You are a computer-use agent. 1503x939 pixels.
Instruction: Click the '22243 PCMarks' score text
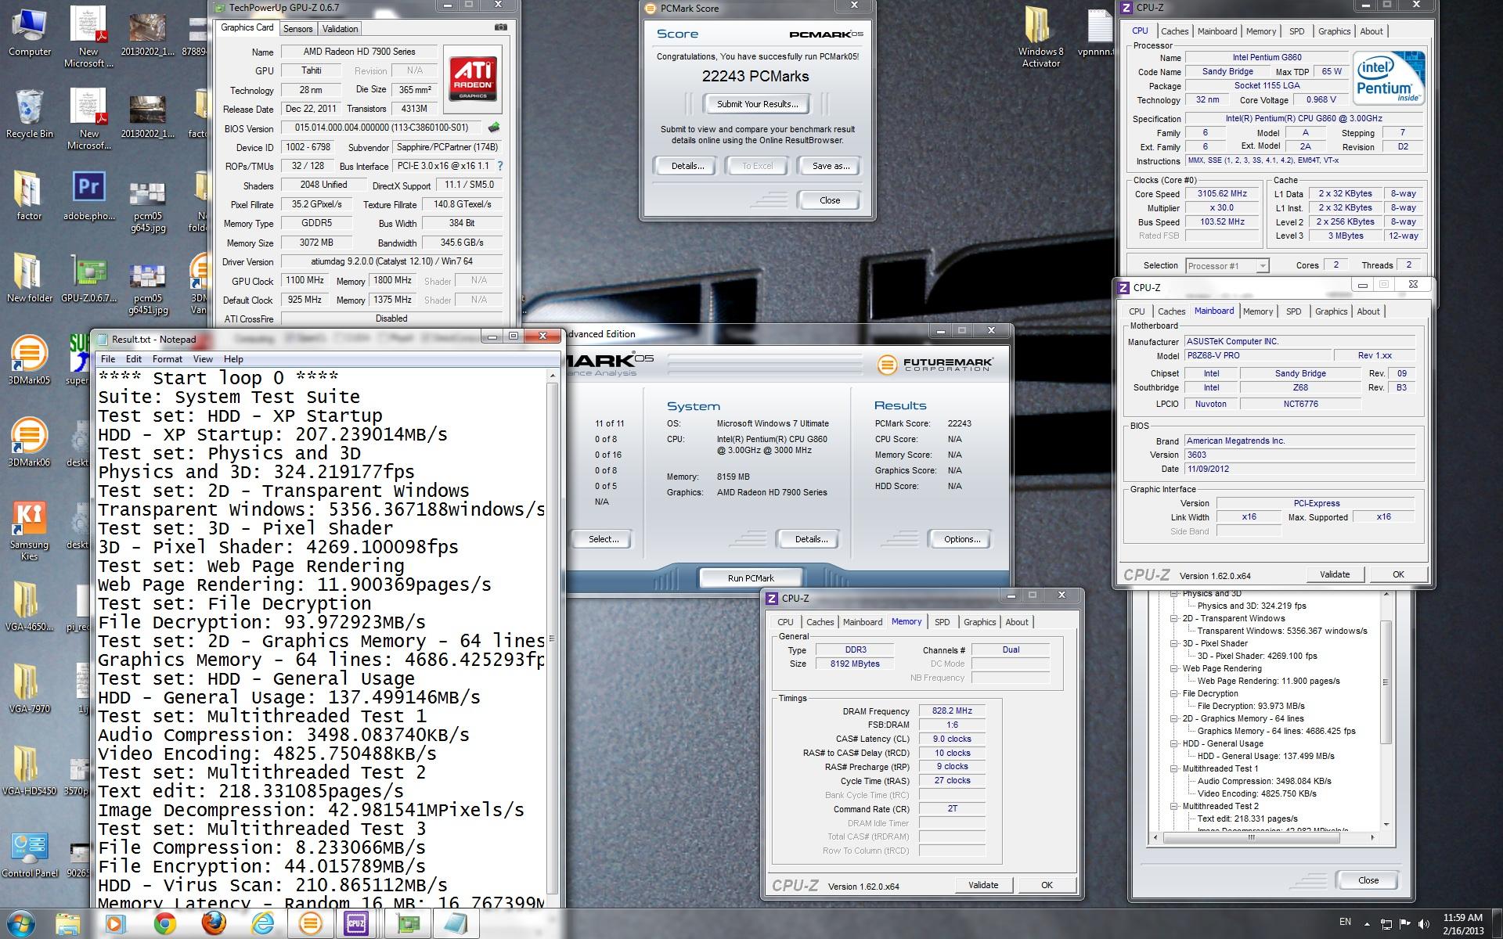(x=755, y=76)
